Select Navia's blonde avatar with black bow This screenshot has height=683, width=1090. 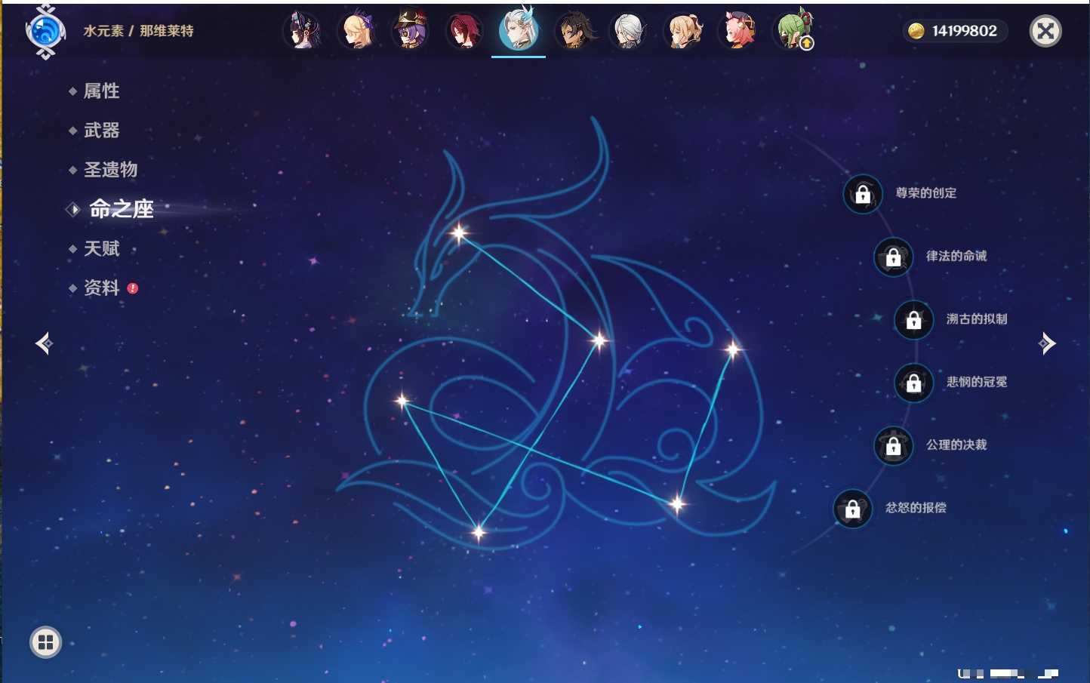click(683, 31)
